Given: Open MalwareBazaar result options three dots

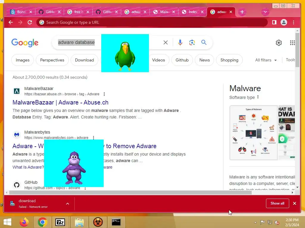Looking at the screenshot, I should click(104, 94).
